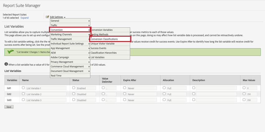This screenshot has height=132, width=265.
Task: Click the Expire After column header
Action: (141, 80)
